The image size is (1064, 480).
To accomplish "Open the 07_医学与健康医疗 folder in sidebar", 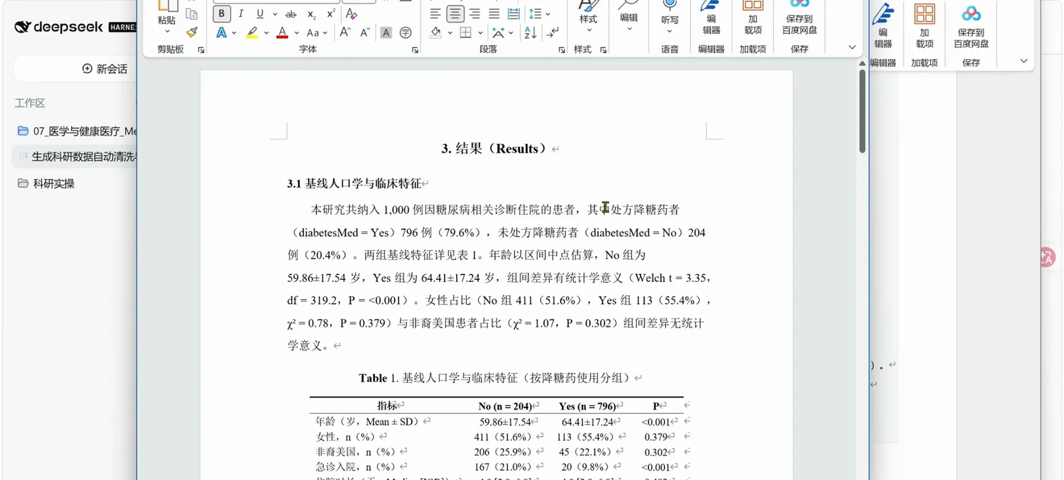I will point(77,131).
